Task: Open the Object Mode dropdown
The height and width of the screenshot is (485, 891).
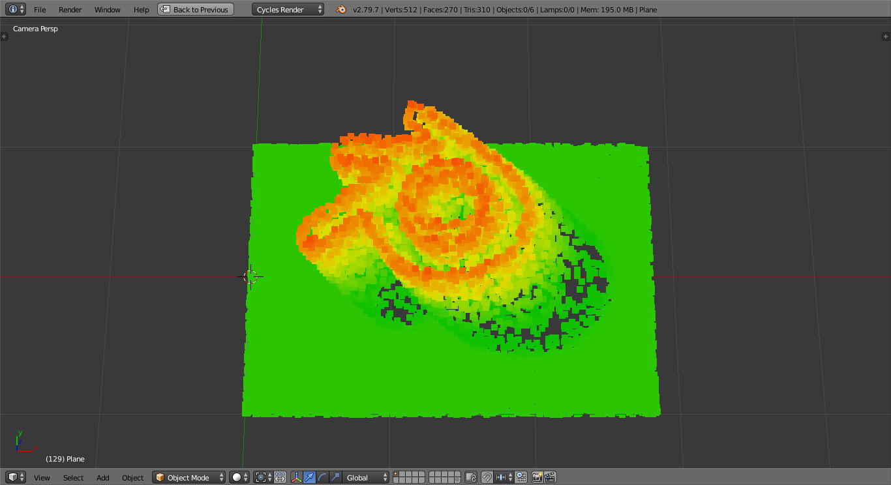Action: 187,477
